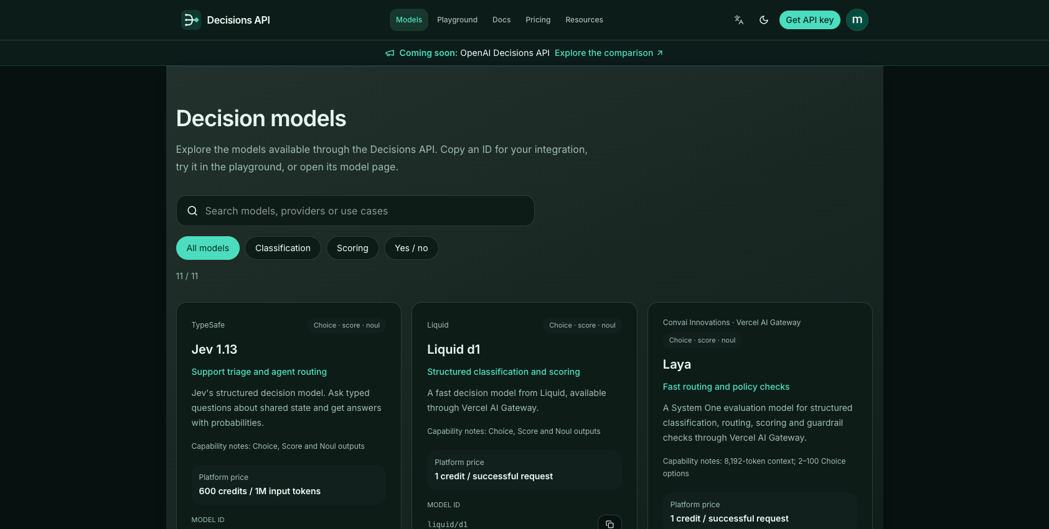
Task: Filter by Classification
Action: [x=283, y=248]
